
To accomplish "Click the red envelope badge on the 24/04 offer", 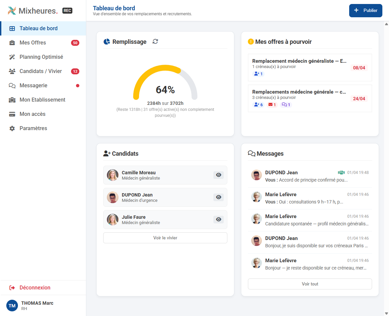I will tap(272, 105).
